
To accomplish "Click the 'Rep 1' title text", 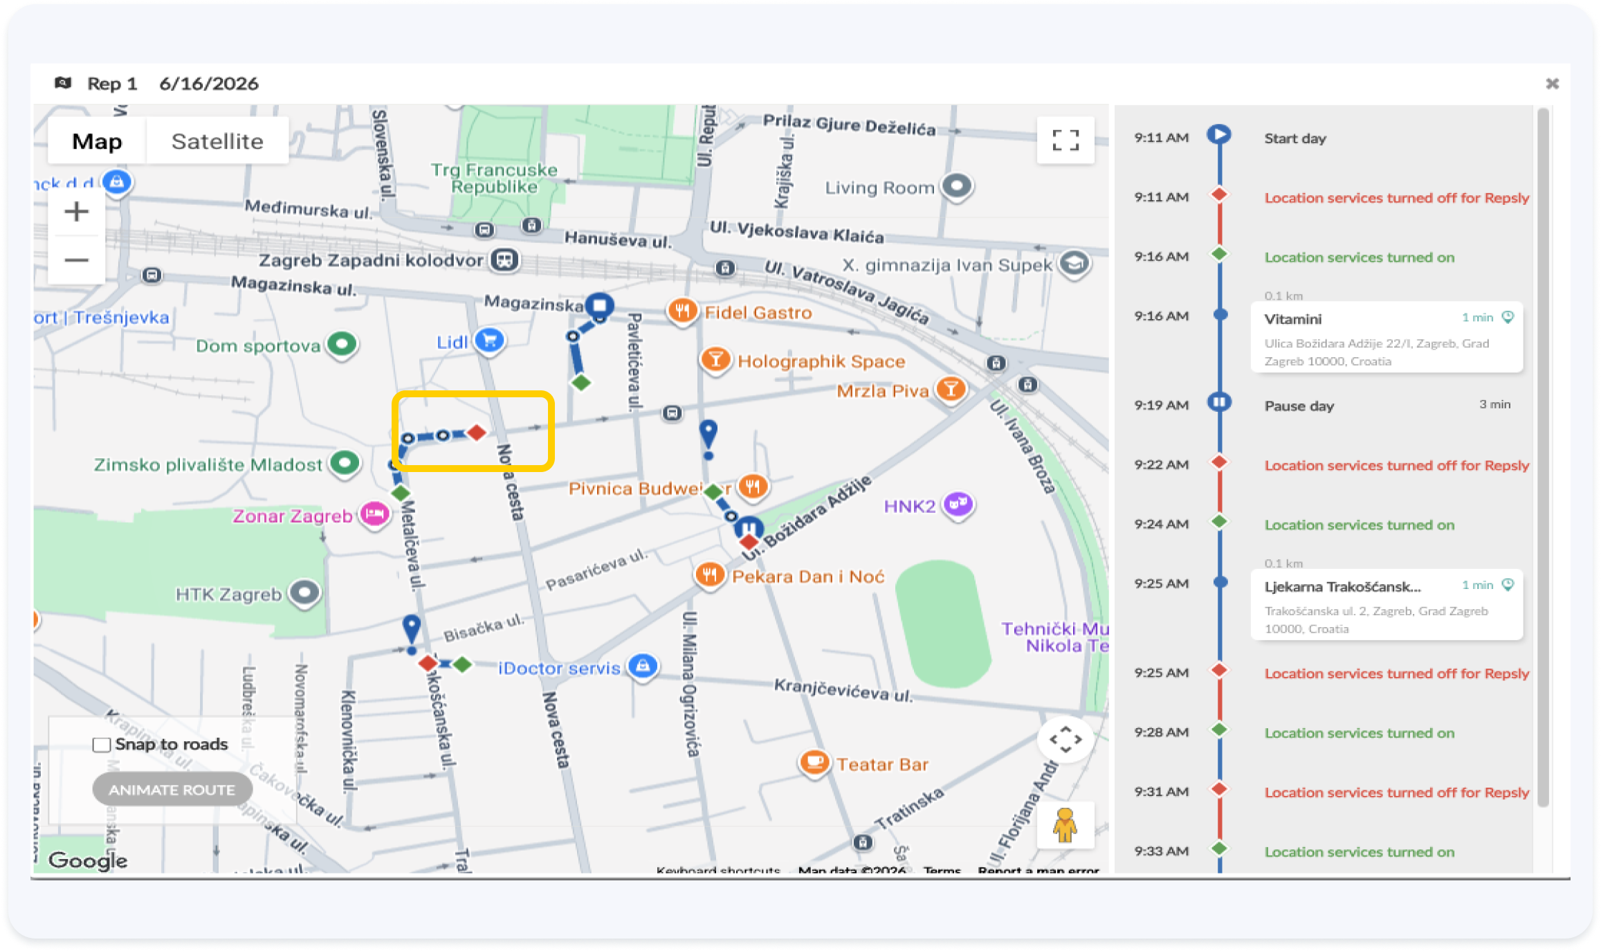I will (112, 84).
